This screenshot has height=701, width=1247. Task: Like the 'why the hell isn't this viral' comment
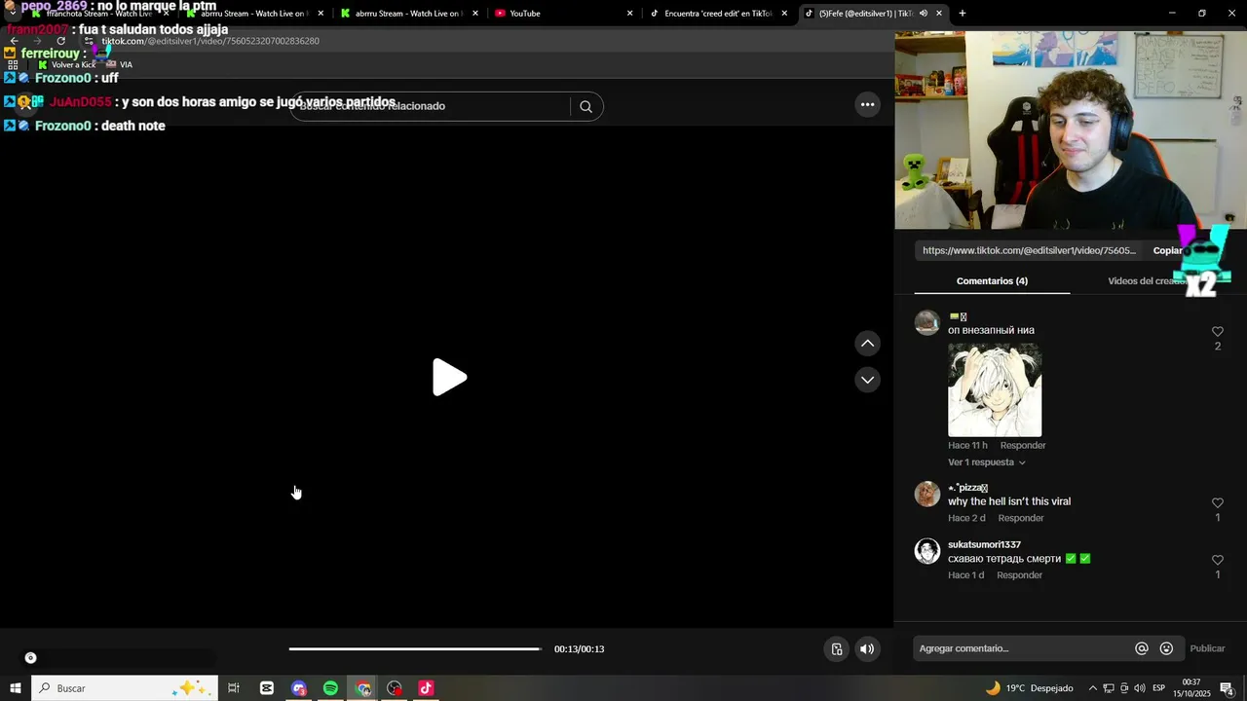tap(1217, 503)
